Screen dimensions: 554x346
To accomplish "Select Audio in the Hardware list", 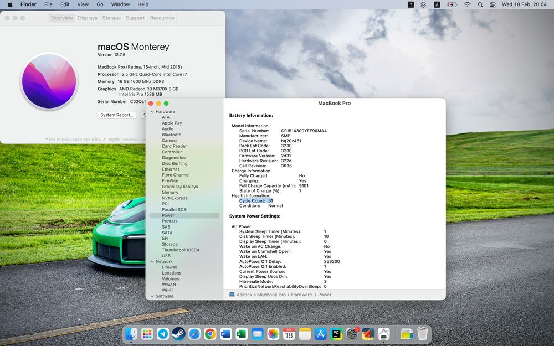I will [167, 129].
